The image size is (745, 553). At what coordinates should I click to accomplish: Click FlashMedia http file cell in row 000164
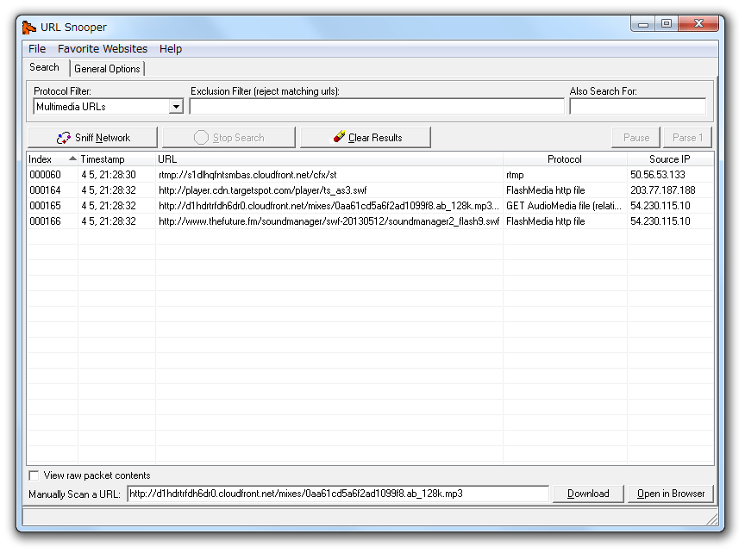pyautogui.click(x=546, y=190)
